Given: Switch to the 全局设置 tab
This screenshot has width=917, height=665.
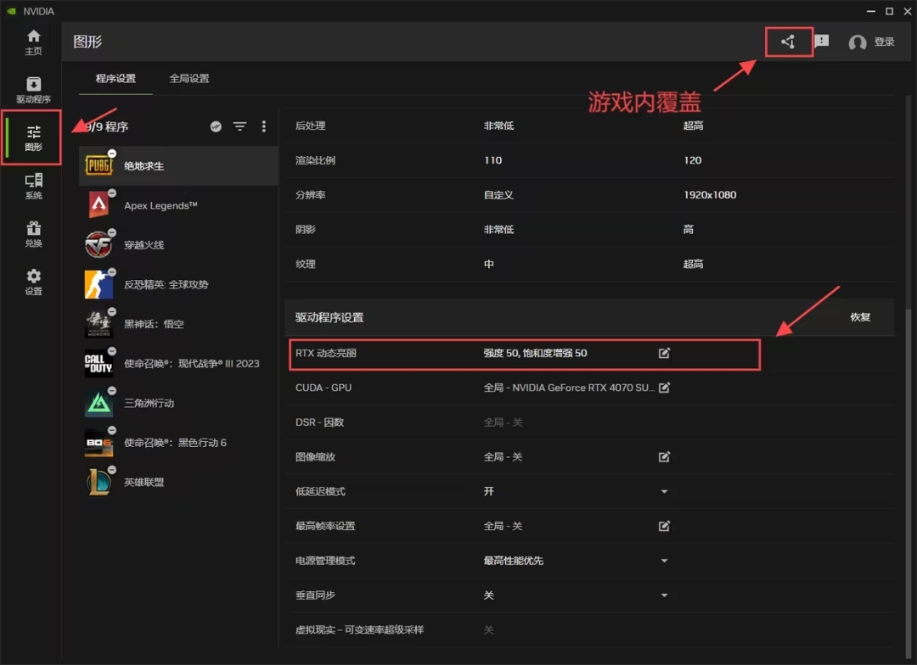Looking at the screenshot, I should tap(189, 78).
